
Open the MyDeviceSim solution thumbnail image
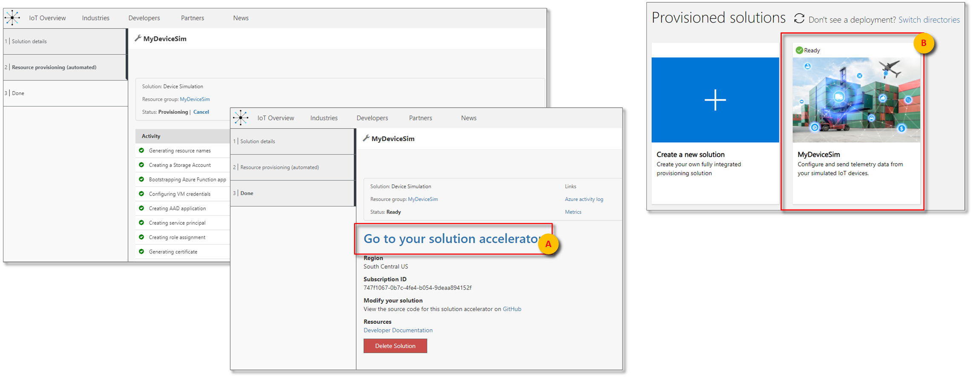[856, 100]
